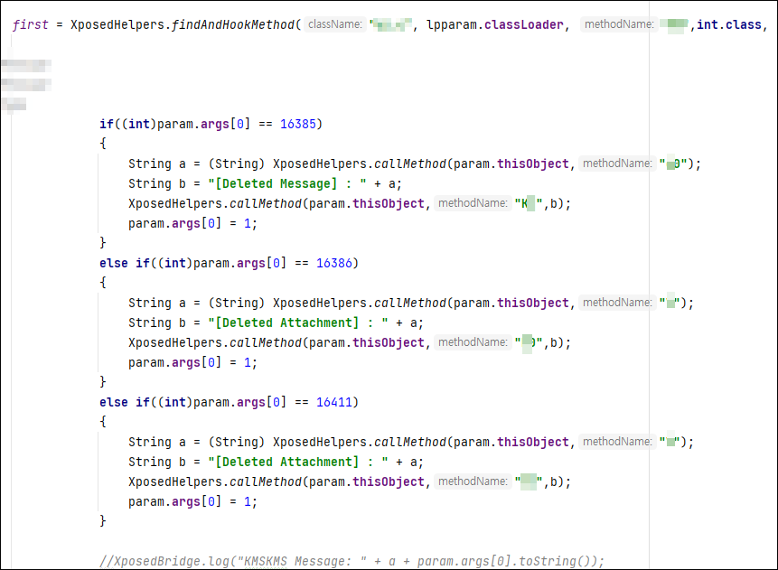Image resolution: width=778 pixels, height=570 pixels.
Task: Click the number 16385 in the if condition
Action: (297, 124)
